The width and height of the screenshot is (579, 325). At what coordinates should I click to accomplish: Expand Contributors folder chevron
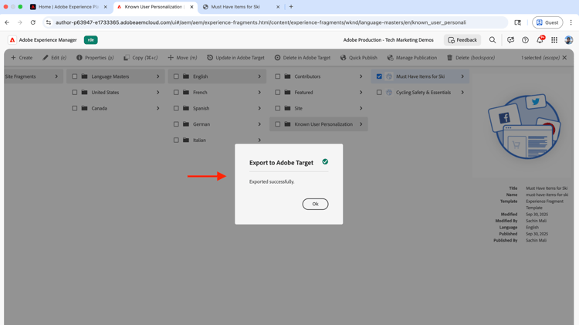361,76
